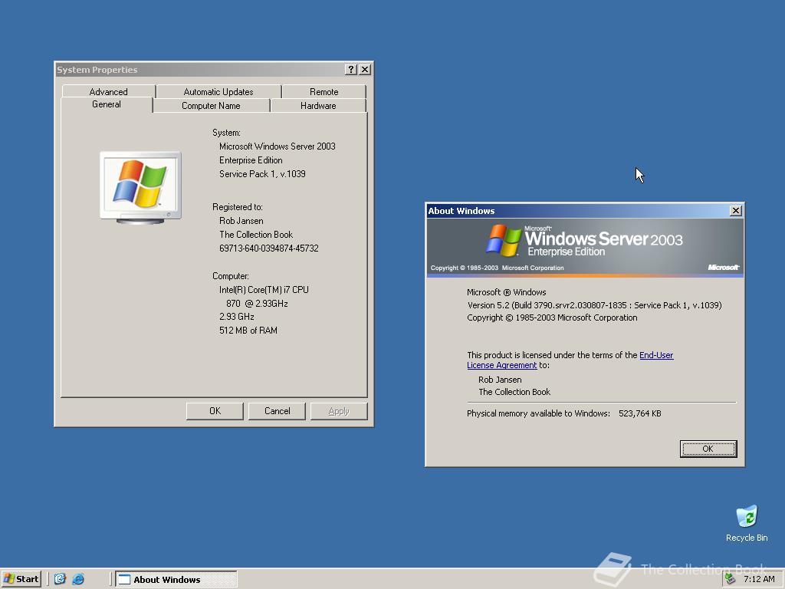Select the General tab

click(106, 104)
